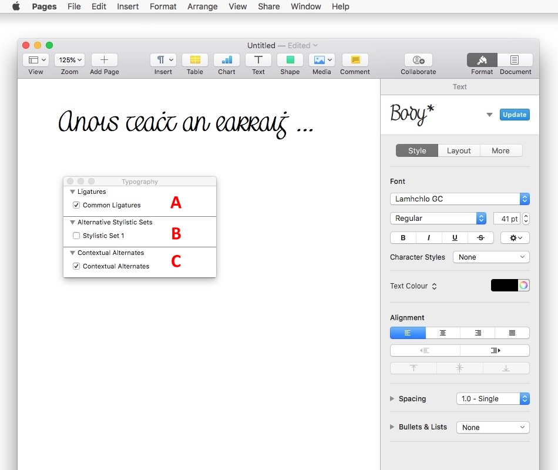Viewport: 558px width, 470px height.
Task: Show the Document inspector panel
Action: [515, 60]
